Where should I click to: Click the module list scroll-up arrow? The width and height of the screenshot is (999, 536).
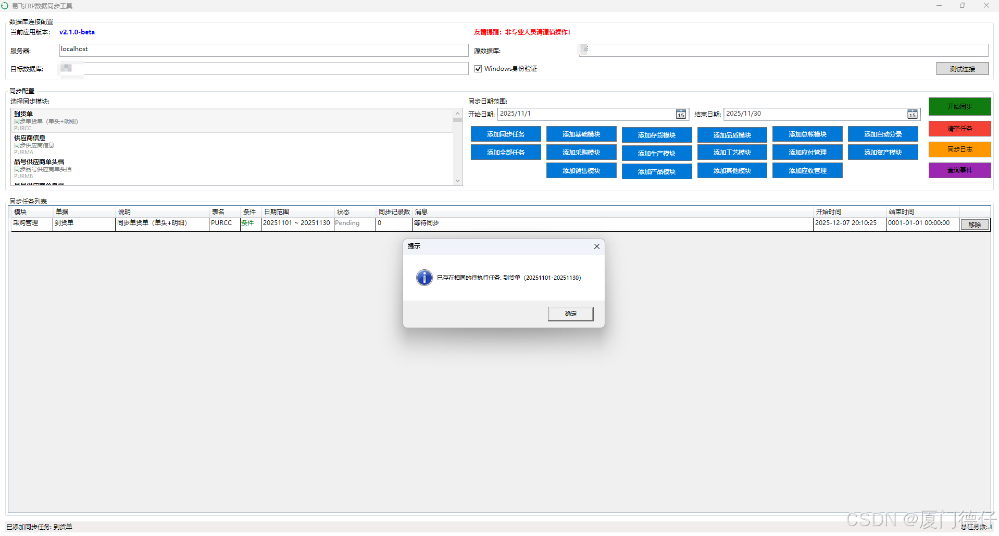[x=458, y=114]
